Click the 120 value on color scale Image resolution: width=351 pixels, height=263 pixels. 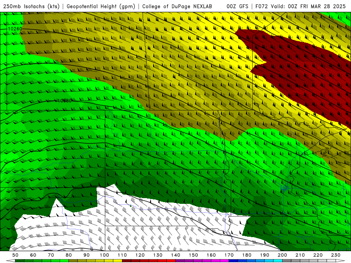coord(140,255)
